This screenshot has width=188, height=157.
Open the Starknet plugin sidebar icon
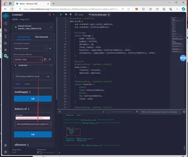point(5,56)
